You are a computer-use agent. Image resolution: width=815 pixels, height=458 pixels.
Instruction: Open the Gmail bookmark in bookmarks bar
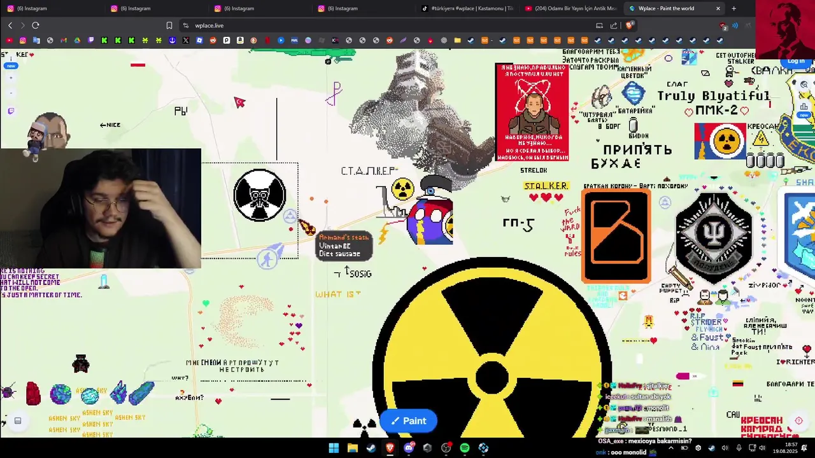[64, 40]
